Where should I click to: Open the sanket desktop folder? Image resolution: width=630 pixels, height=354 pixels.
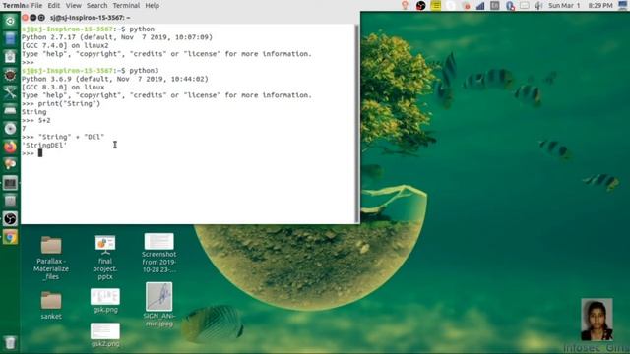tap(51, 305)
